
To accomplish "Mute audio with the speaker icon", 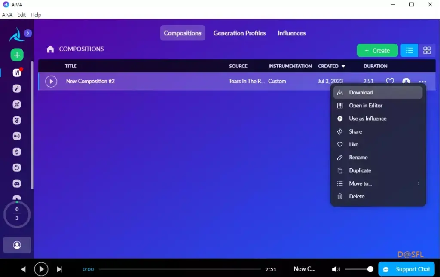I will 336,269.
